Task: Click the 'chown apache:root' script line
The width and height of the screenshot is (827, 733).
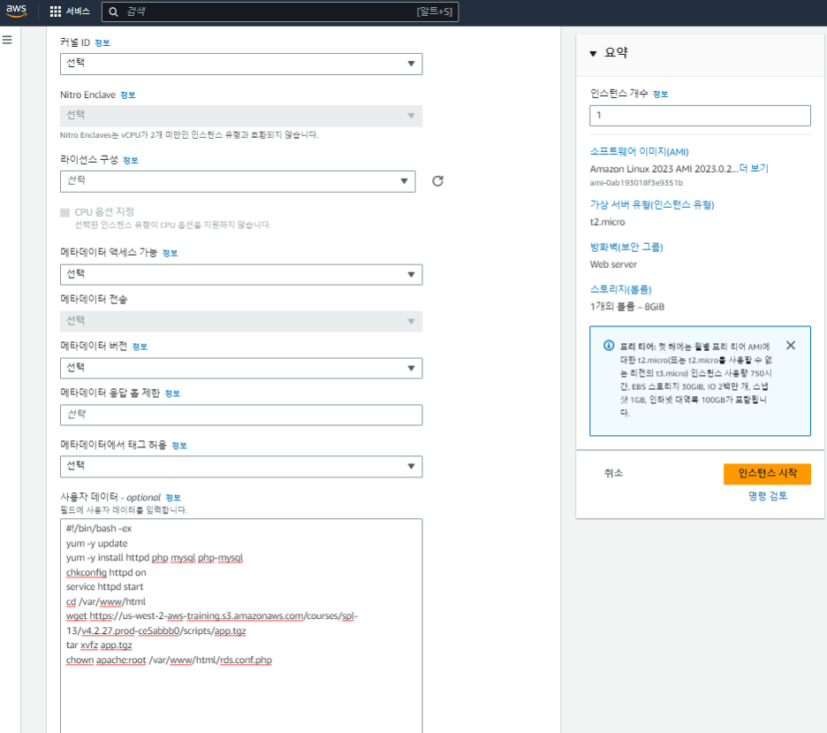Action: [169, 660]
